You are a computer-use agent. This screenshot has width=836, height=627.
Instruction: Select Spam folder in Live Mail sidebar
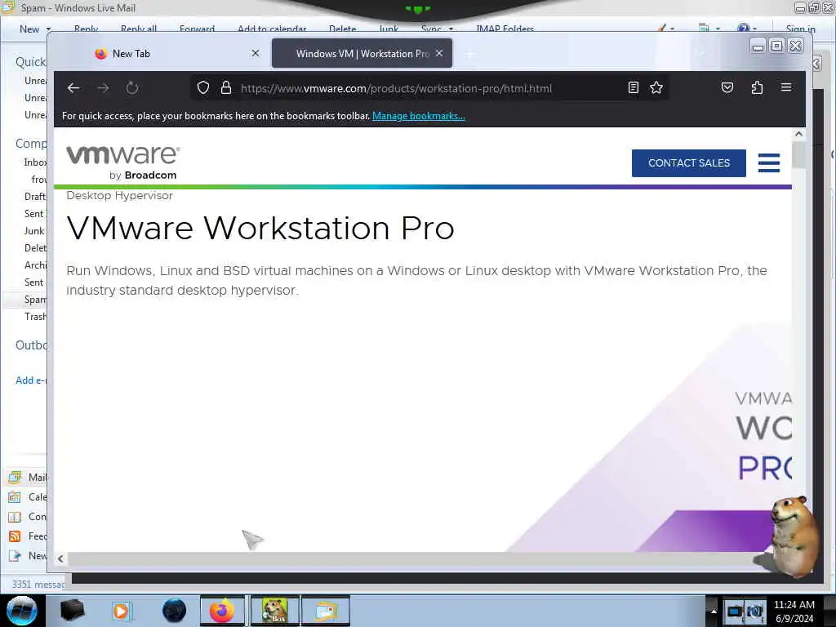(35, 300)
